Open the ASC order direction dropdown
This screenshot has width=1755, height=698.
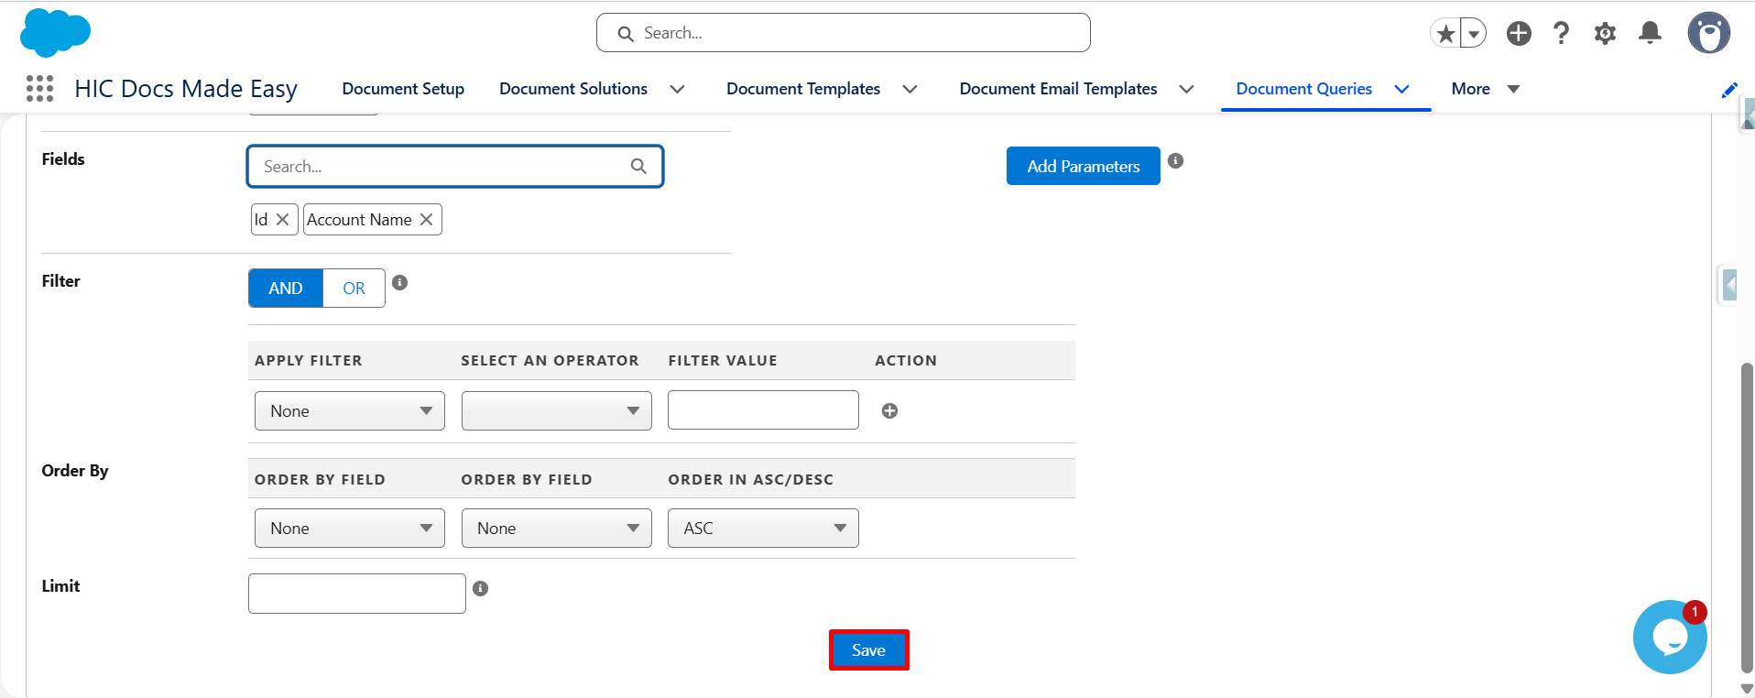pos(763,529)
